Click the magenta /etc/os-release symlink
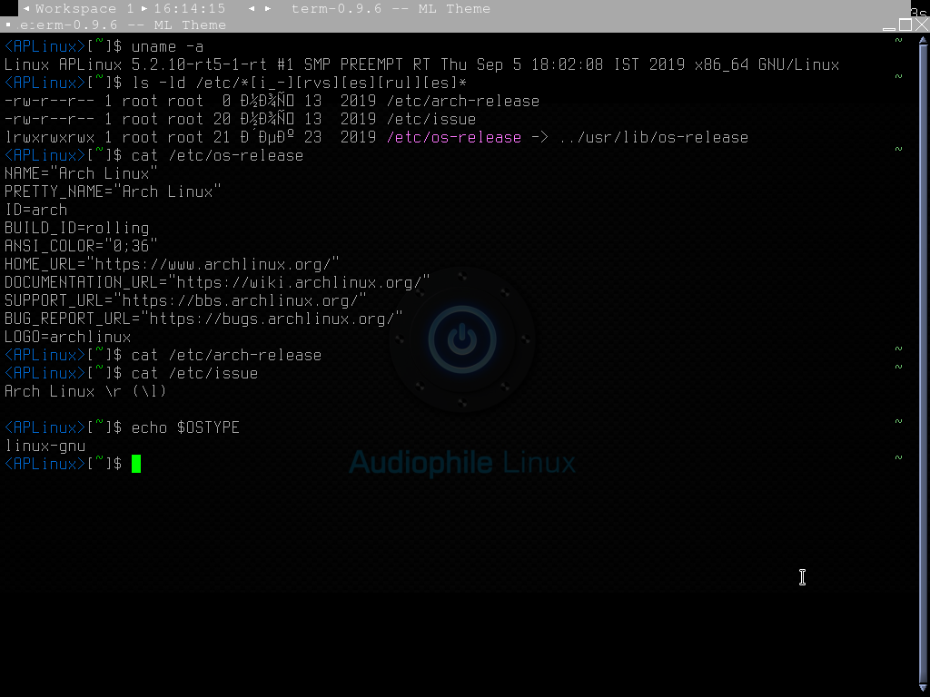 tap(454, 138)
